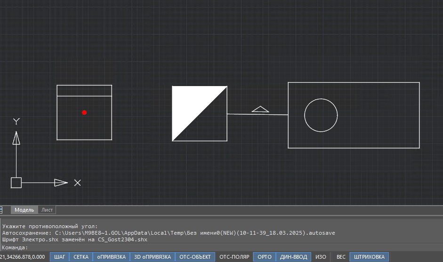The width and height of the screenshot is (443, 262).
Task: Enable ВЕС lineweight display
Action: point(341,257)
